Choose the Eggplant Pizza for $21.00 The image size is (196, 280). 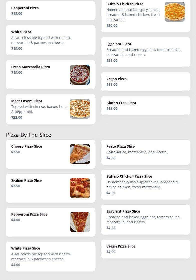coord(145,52)
